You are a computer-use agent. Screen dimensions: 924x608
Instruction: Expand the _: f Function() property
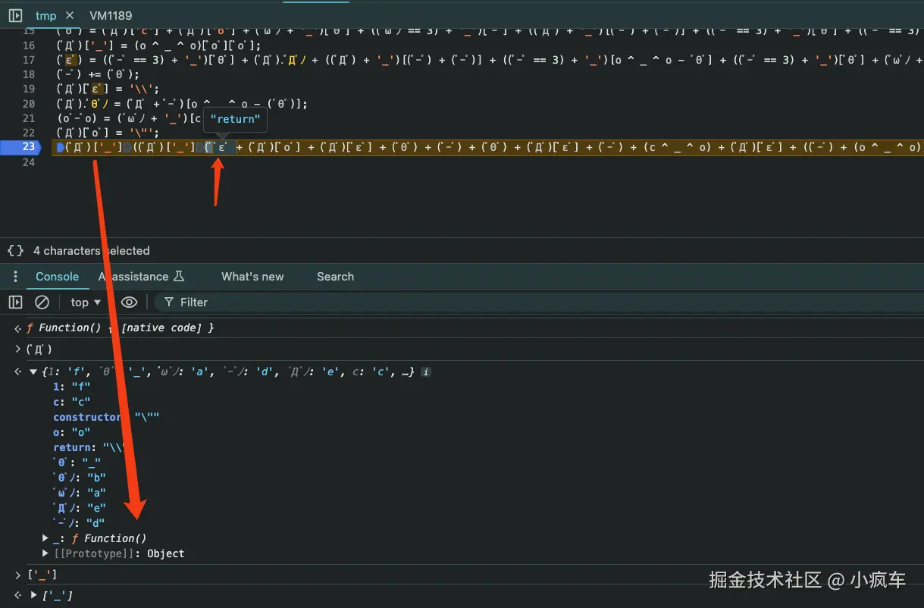point(45,538)
